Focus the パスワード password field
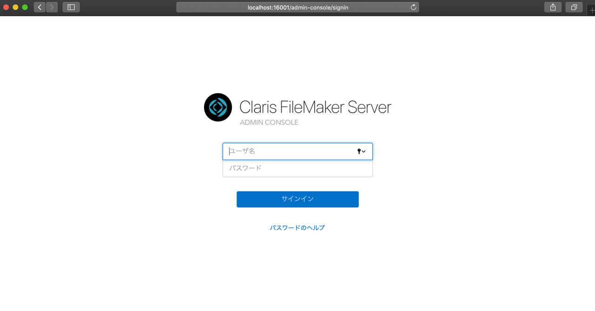Screen dimensions: 595x311 pyautogui.click(x=297, y=168)
